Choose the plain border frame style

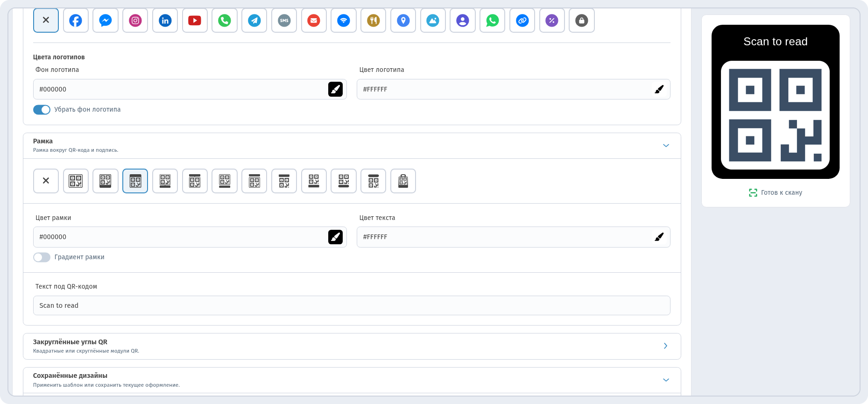(76, 181)
